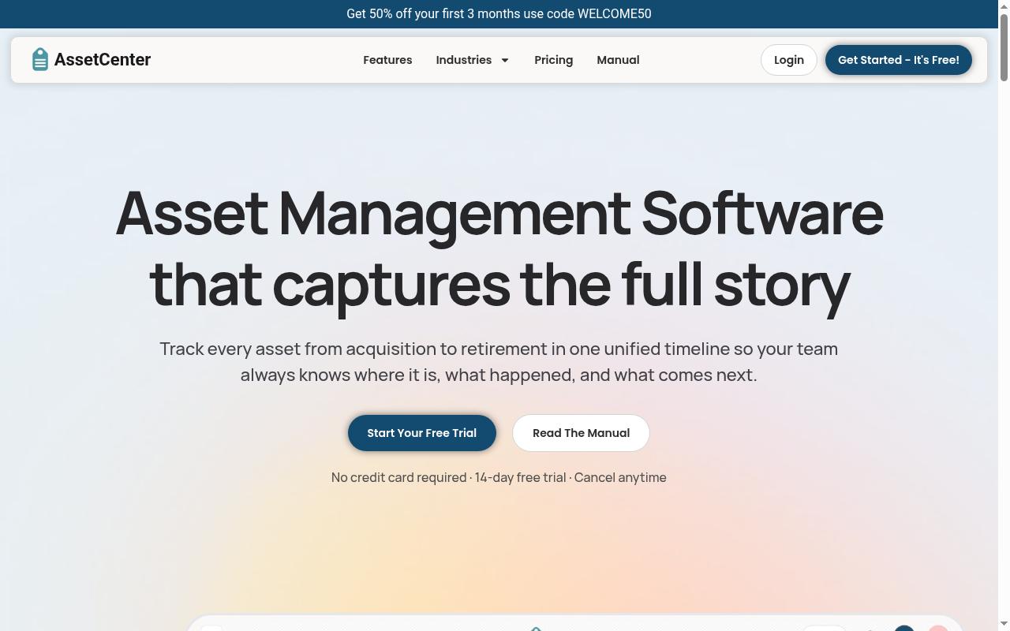The image size is (1010, 631).
Task: Click the WELCOME50 promo banner text
Action: coord(499,14)
